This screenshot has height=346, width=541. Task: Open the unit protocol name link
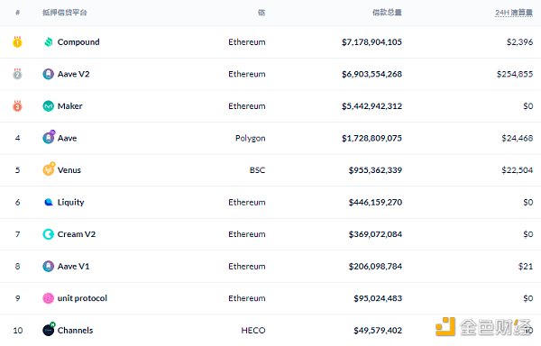[x=82, y=298]
